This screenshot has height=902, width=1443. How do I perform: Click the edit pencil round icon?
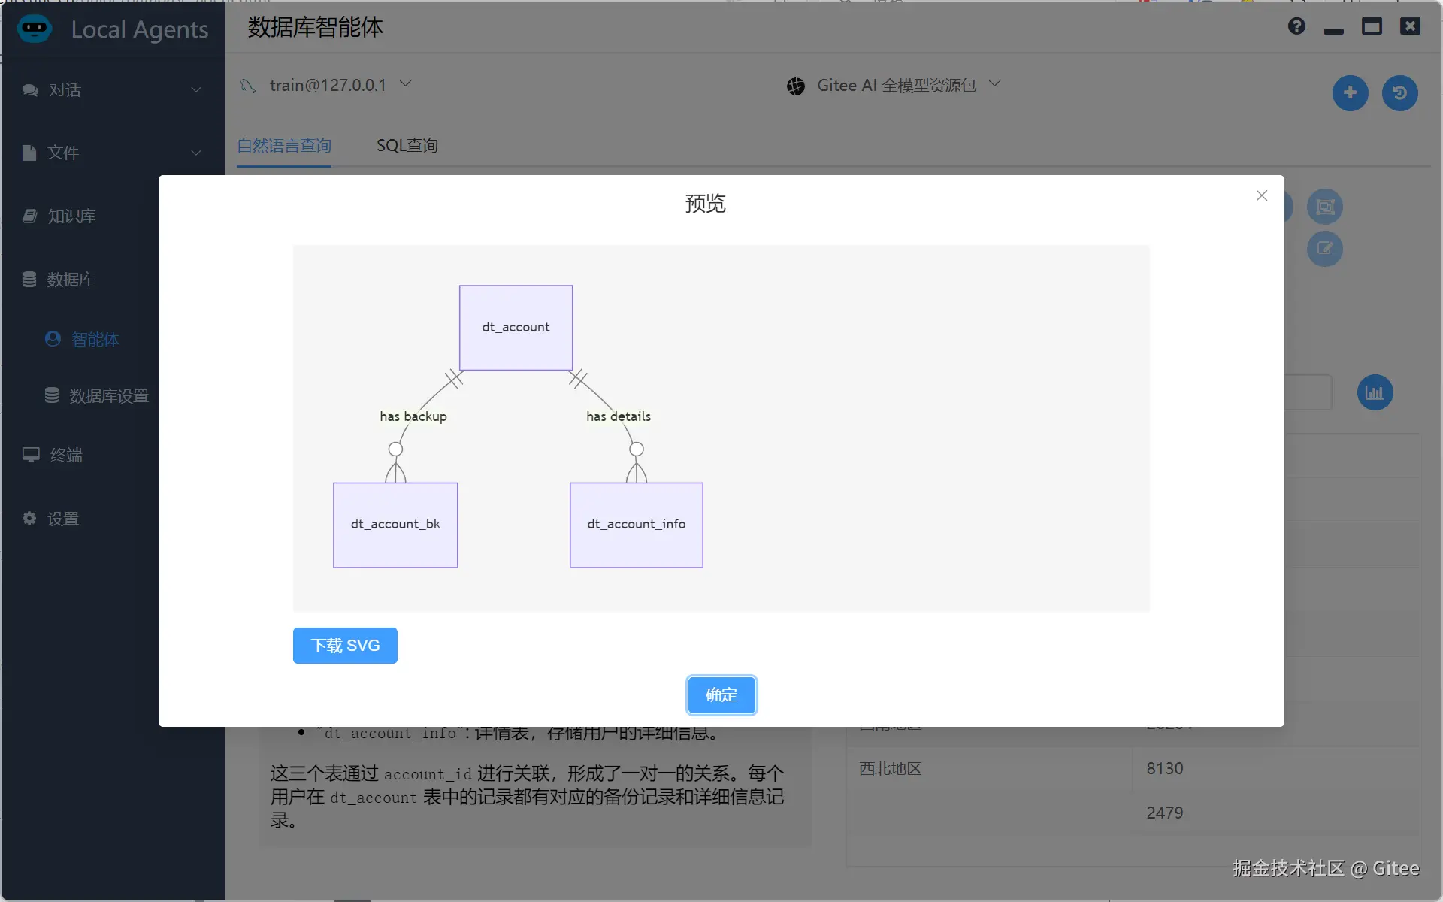[1324, 249]
